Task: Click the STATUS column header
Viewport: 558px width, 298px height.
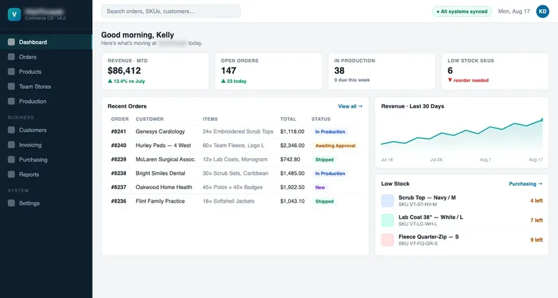Action: pyautogui.click(x=321, y=119)
